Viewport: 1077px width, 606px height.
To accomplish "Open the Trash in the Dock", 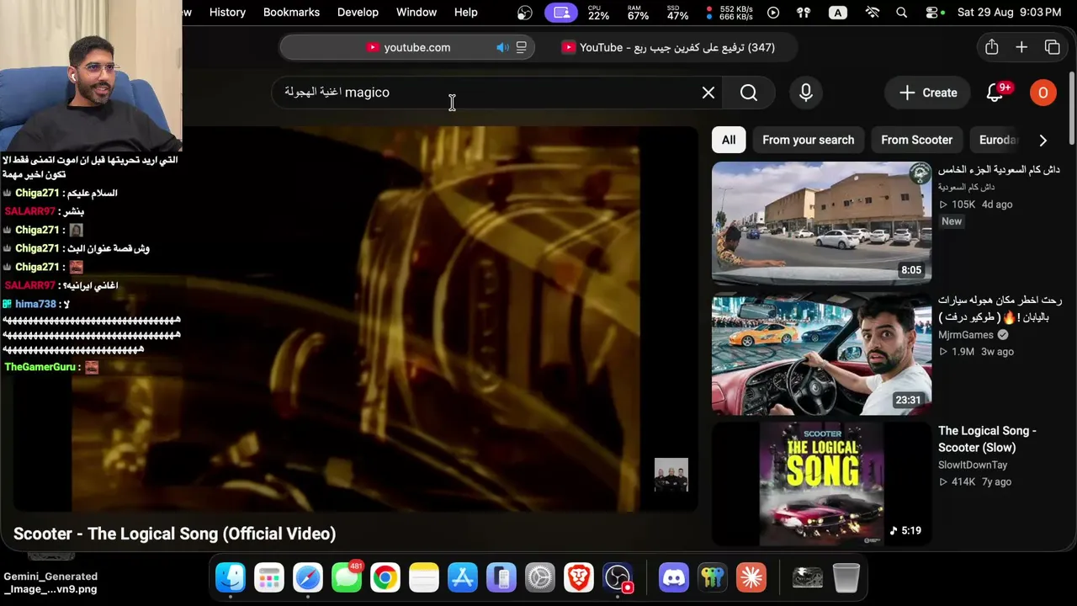I will point(846,577).
